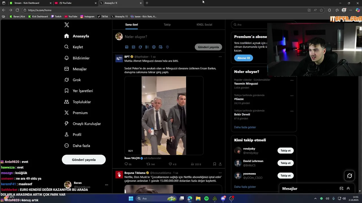Switch to KNGL Social tab
Image resolution: width=362 pixels, height=203 pixels.
coord(204,25)
